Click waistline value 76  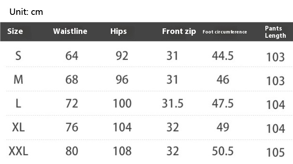click(x=72, y=127)
